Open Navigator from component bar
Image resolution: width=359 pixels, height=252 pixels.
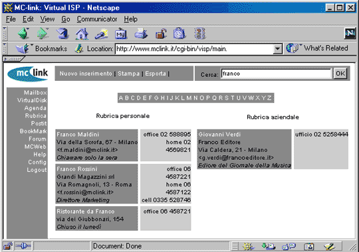[248, 246]
